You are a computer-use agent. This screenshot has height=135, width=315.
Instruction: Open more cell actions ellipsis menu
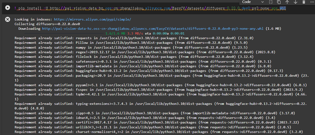click(311, 2)
